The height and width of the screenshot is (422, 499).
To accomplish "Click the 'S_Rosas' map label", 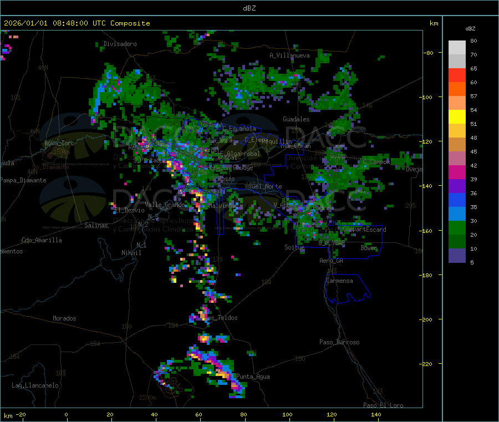I will click(223, 179).
